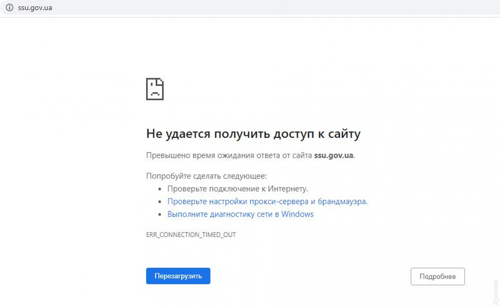Viewport: 500px width, 307px height.
Task: Click empty area of the address bar
Action: [x=267, y=8]
